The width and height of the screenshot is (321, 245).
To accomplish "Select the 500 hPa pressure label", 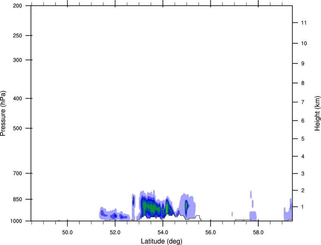I will [x=17, y=128].
